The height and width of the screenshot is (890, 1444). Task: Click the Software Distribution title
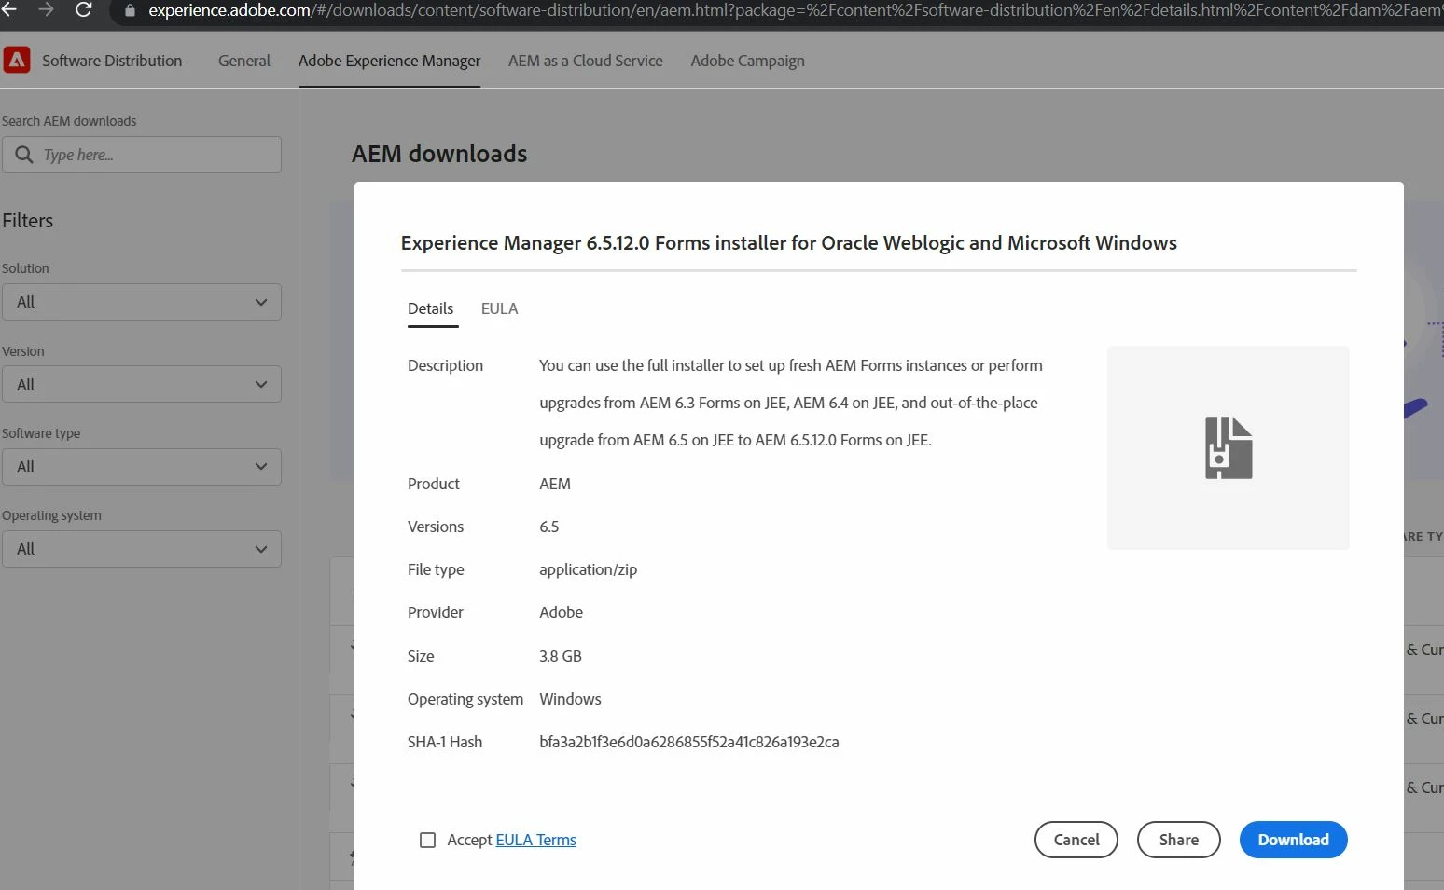tap(112, 61)
